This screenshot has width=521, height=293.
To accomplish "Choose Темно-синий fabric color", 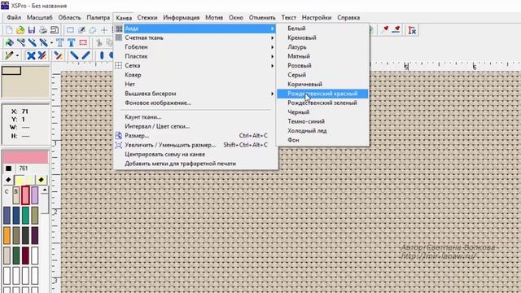I will coord(322,121).
